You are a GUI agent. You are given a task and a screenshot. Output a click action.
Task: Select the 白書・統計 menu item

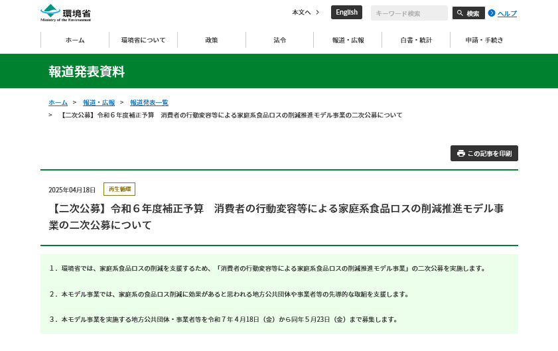pyautogui.click(x=416, y=40)
